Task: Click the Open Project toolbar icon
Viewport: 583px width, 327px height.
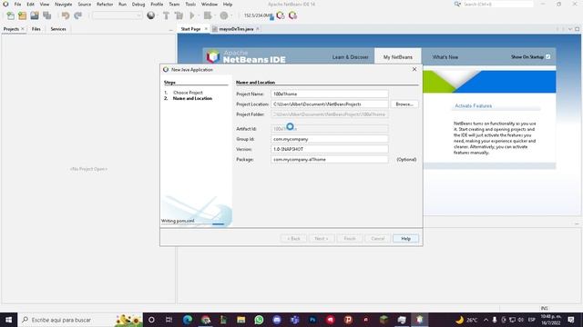Action: point(35,15)
